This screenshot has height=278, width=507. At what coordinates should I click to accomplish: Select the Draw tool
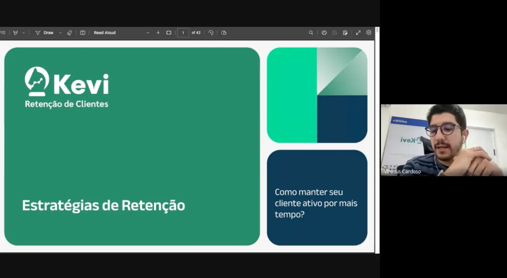(x=44, y=33)
